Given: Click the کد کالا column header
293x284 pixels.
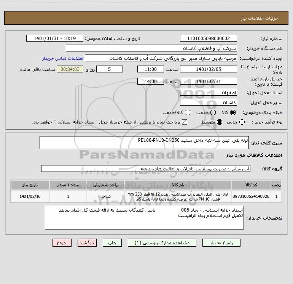Looking at the screenshot, I should coord(251,185).
